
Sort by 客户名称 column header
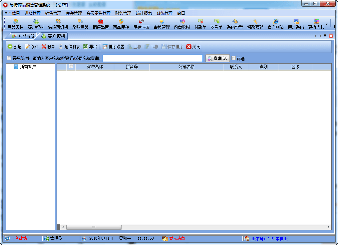tap(95, 67)
